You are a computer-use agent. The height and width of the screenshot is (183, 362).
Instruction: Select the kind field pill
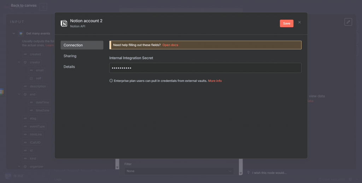pos(30,159)
